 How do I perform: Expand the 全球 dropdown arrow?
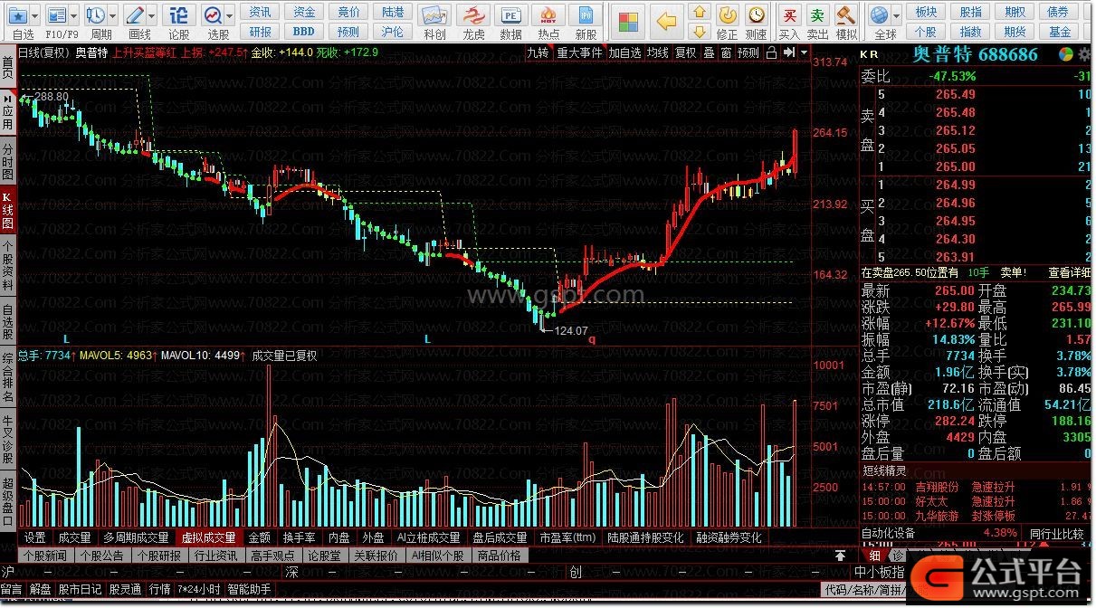896,15
